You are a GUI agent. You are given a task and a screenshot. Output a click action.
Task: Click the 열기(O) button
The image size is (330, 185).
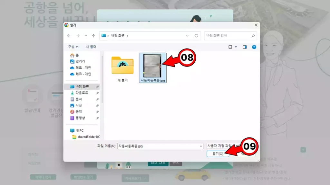click(x=218, y=154)
